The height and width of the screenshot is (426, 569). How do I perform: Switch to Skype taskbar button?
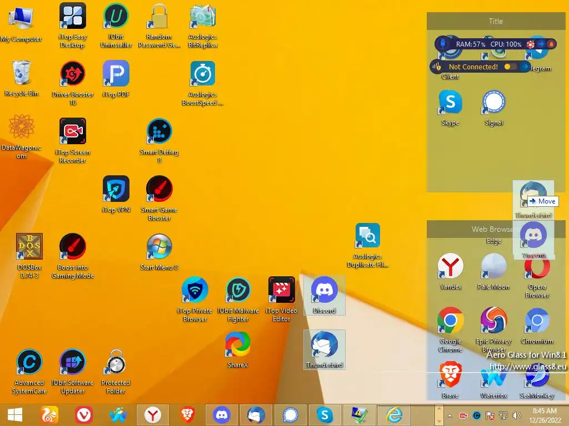(x=325, y=415)
